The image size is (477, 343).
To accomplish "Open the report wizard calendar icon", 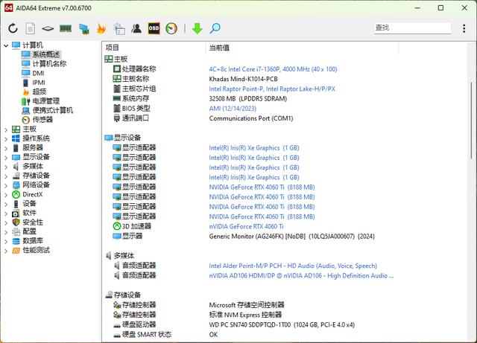I will click(119, 28).
